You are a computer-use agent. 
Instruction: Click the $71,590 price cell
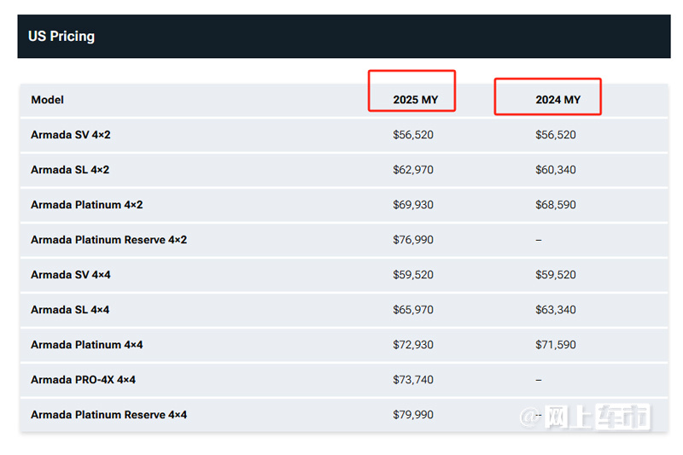click(556, 345)
